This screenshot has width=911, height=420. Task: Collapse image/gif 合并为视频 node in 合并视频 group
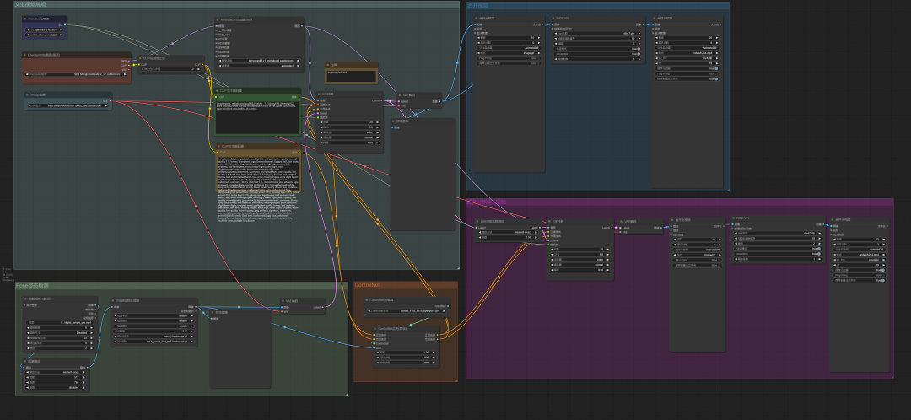(x=477, y=19)
